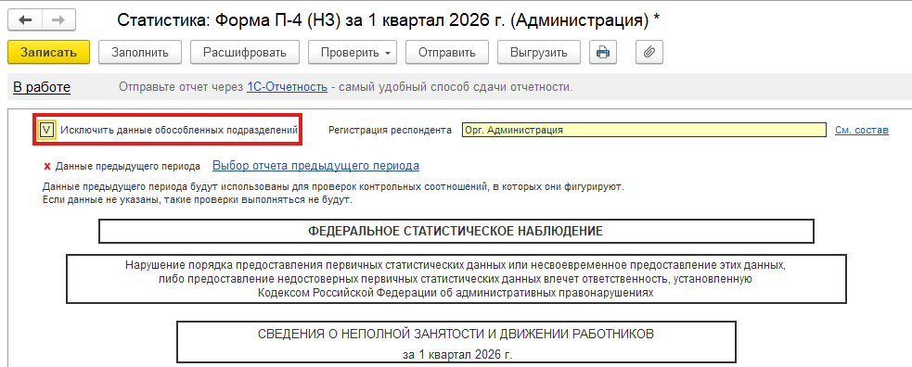Click the Заполнить button
Viewport: 912px width, 367px height.
click(140, 52)
